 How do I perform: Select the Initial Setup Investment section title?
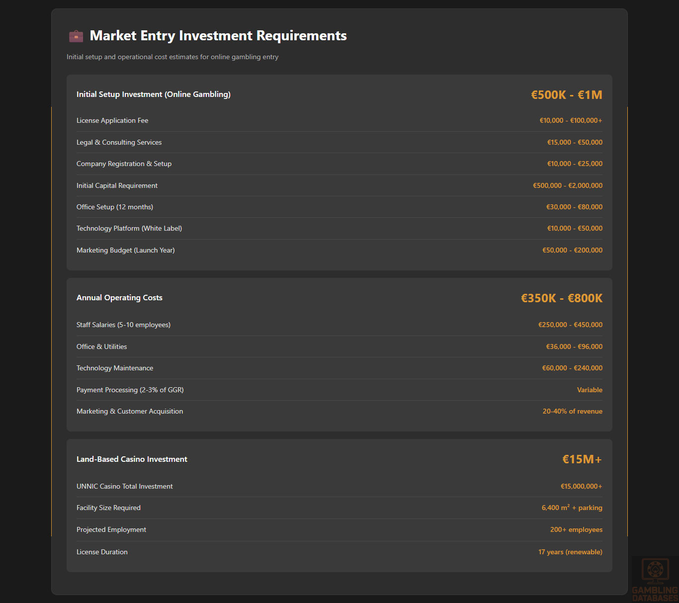(154, 94)
